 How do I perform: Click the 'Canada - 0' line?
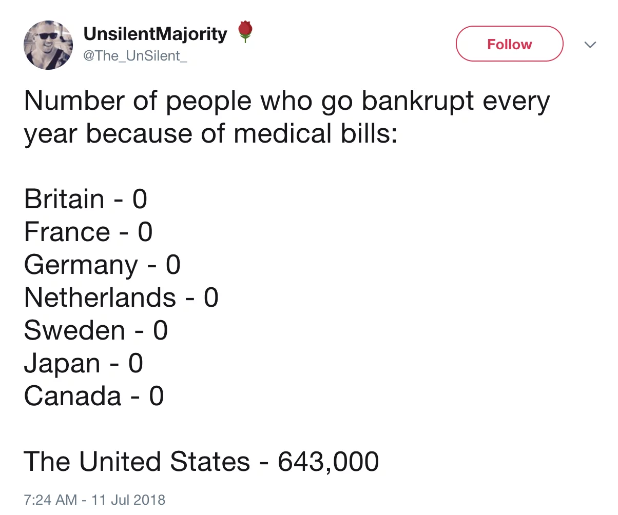(x=94, y=396)
